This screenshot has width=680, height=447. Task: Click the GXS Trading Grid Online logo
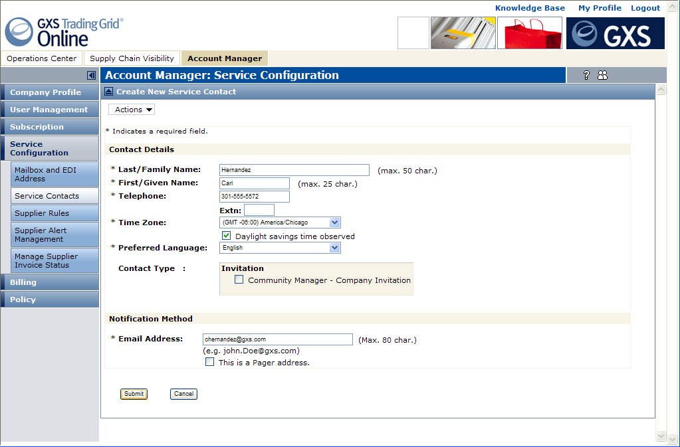click(x=64, y=32)
